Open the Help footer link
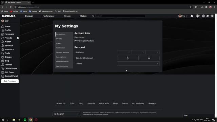The width and height of the screenshot is (217, 122). click(x=115, y=103)
